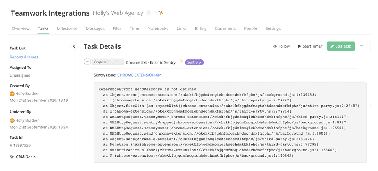Click the purple Sentry tag
Viewport: 378px width, 171px height.
tap(192, 62)
